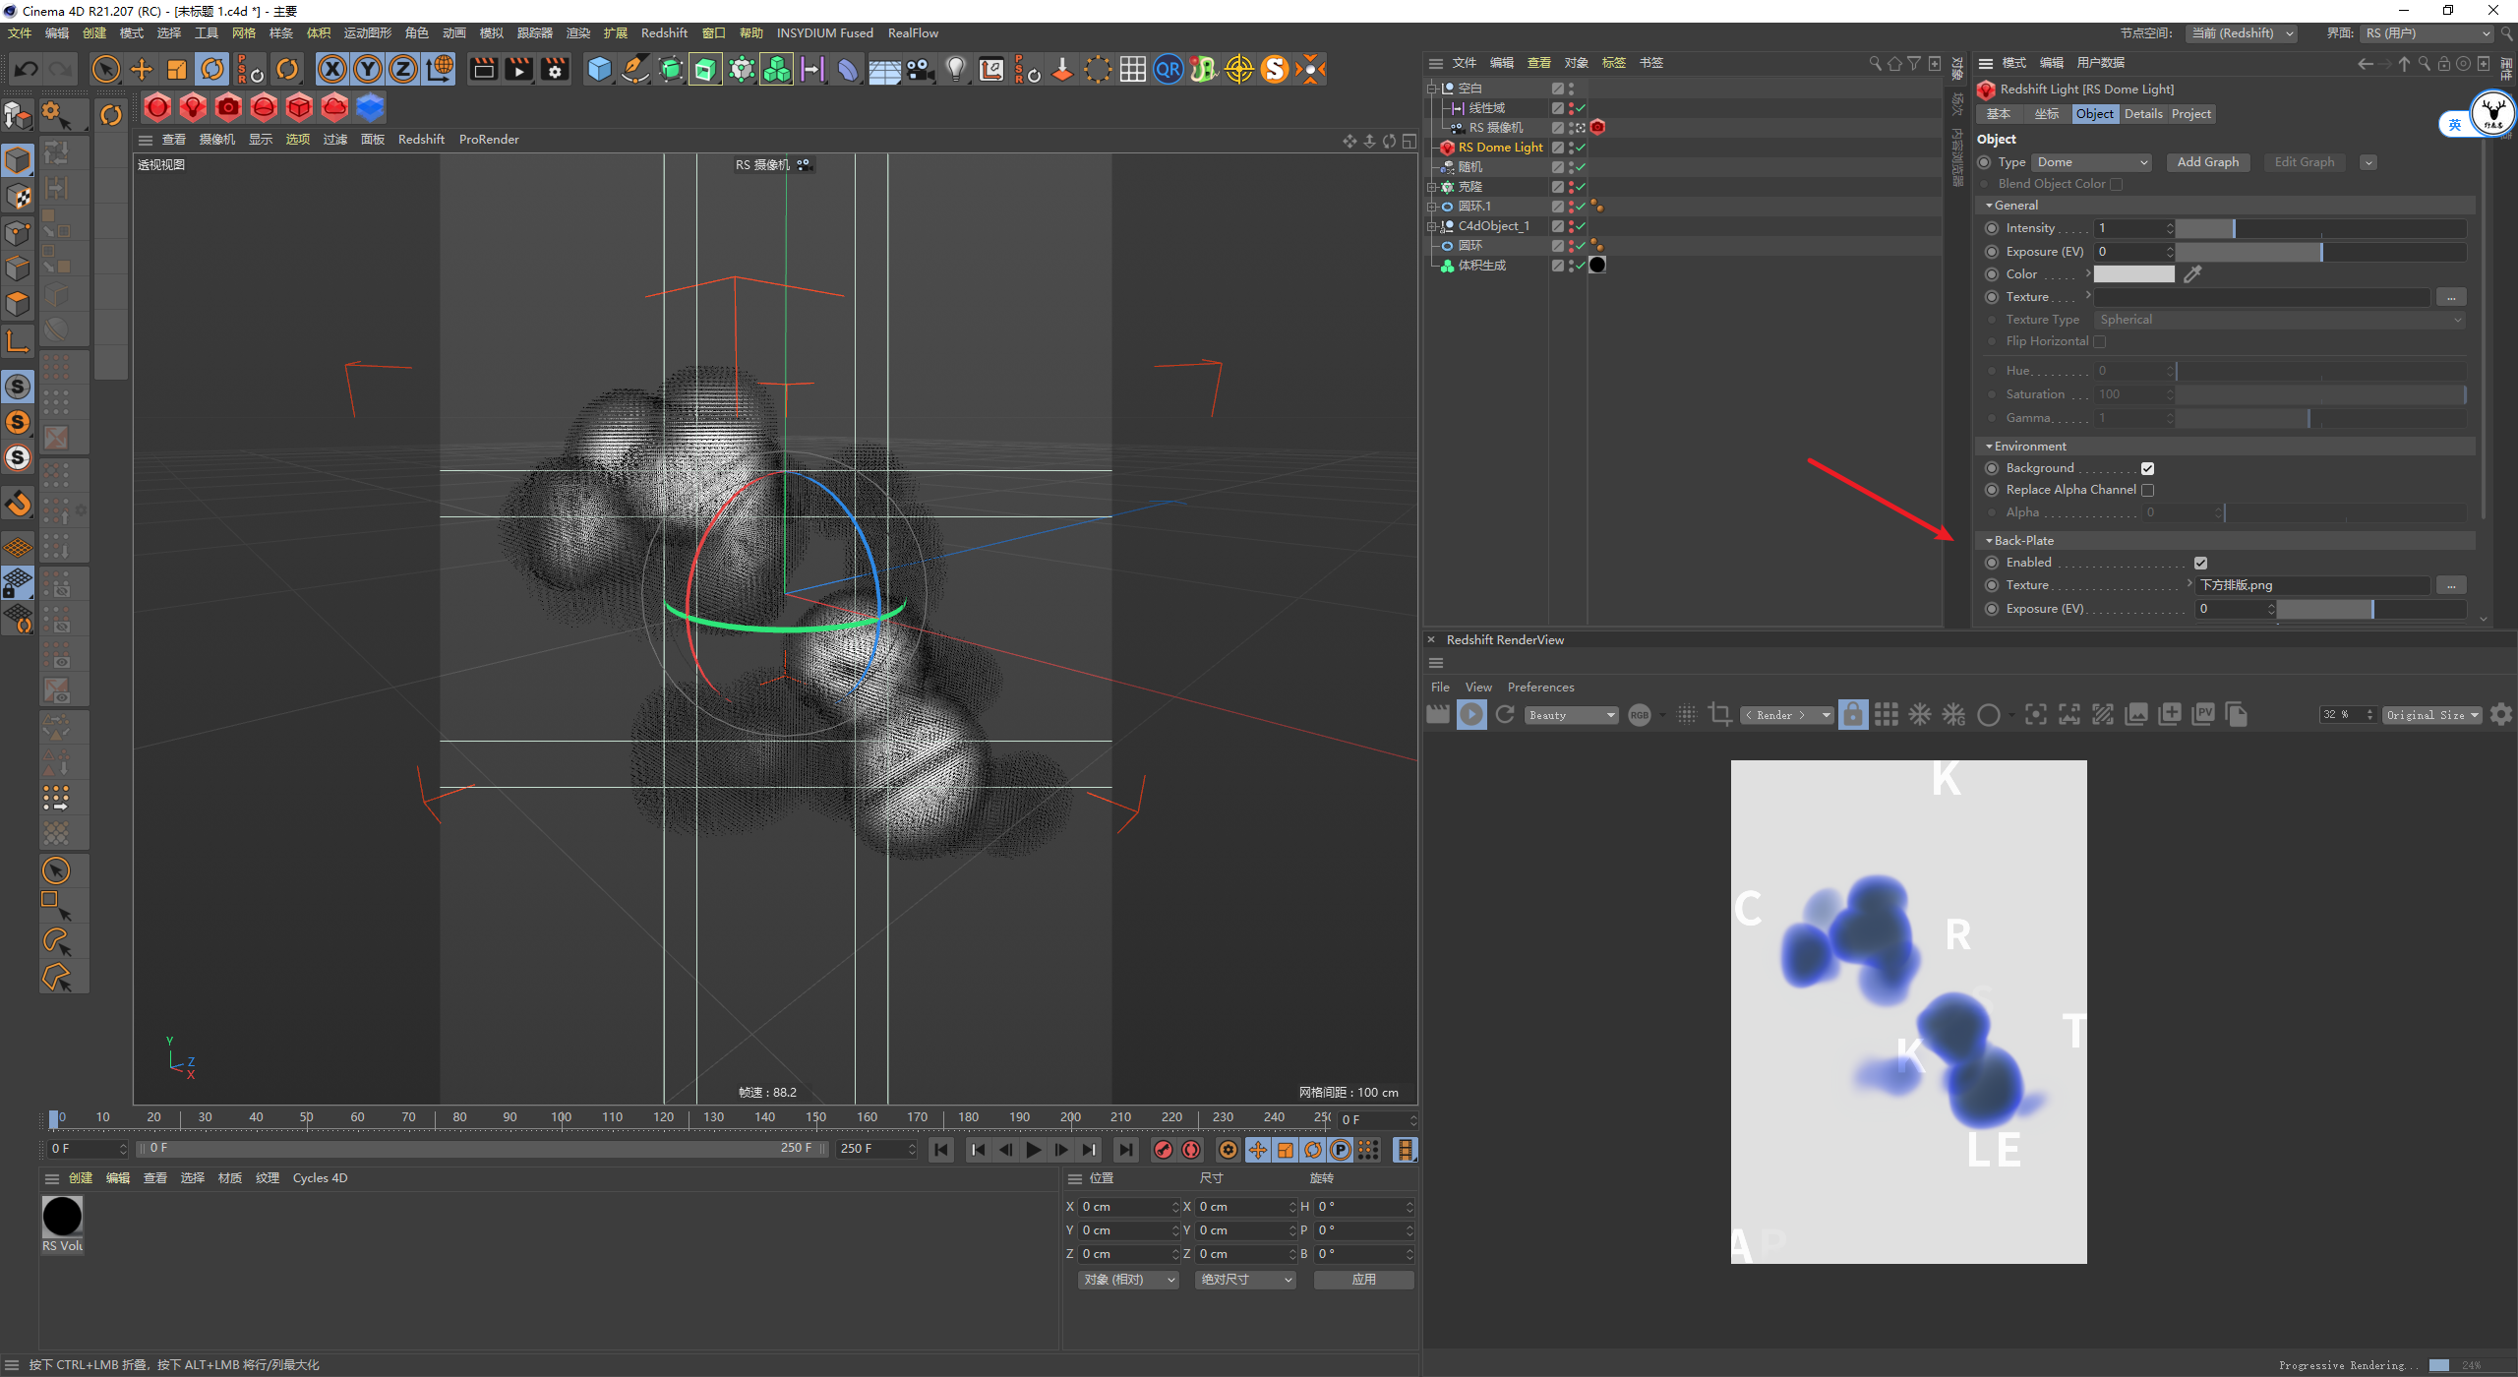Click the Color eyedropper icon
2518x1377 pixels.
coord(2192,274)
